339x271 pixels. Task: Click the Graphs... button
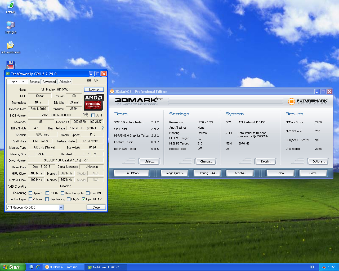pos(240,173)
